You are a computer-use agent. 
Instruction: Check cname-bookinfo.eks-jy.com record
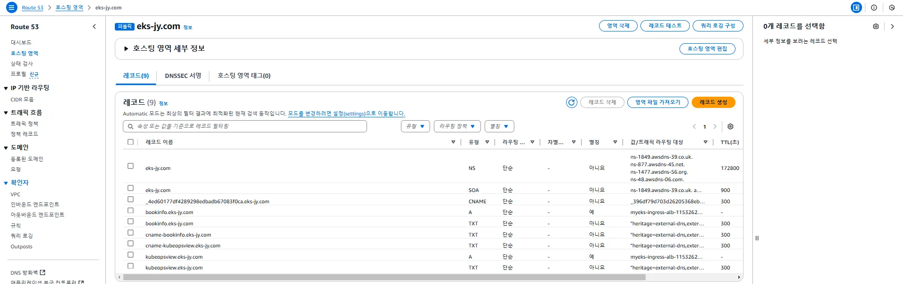pos(130,233)
